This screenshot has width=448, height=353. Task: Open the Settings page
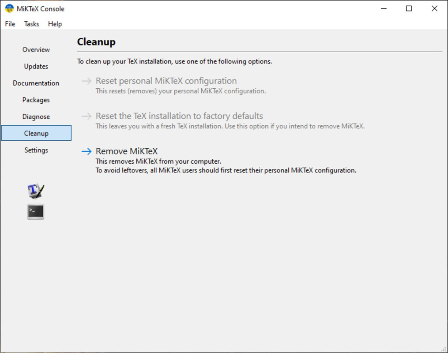pyautogui.click(x=36, y=150)
